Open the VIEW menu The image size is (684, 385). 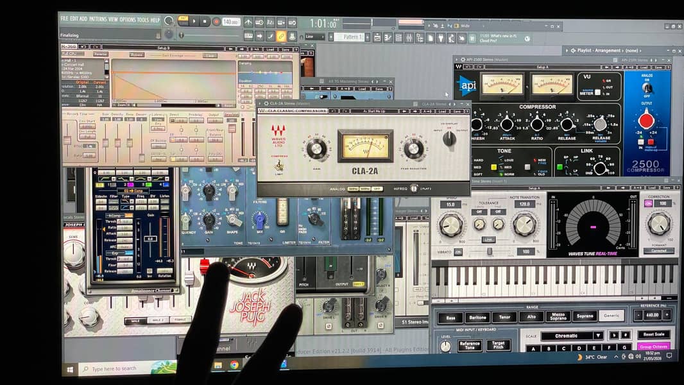pyautogui.click(x=113, y=20)
